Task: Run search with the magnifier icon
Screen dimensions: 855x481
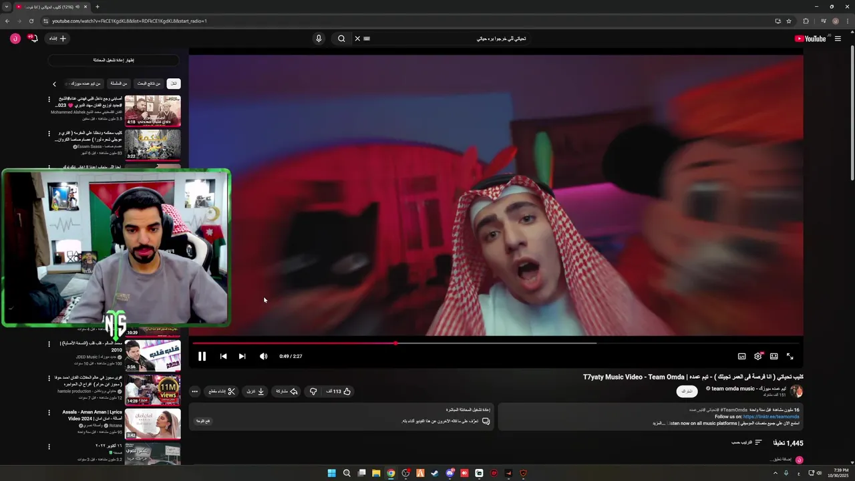Action: [341, 39]
